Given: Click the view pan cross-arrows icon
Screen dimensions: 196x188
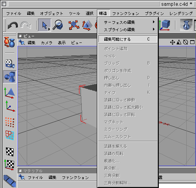Looking at the screenshot, I should pyautogui.click(x=172, y=42).
